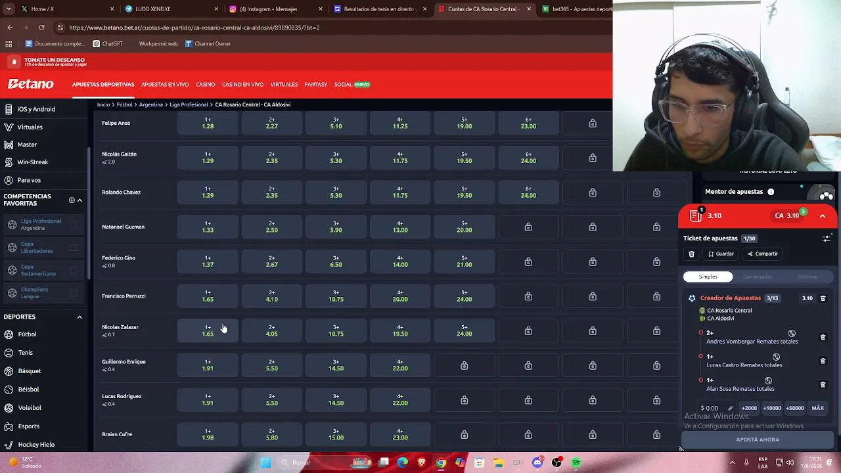Switch the ticket to Simples mode
The height and width of the screenshot is (473, 841).
coord(708,277)
